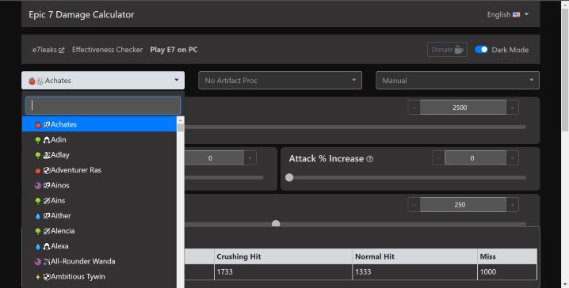Increase the Attack % Increase value
The height and width of the screenshot is (288, 569).
(x=513, y=158)
